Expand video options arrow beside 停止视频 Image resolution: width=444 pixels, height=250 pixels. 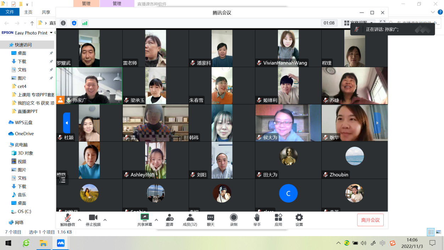click(105, 220)
